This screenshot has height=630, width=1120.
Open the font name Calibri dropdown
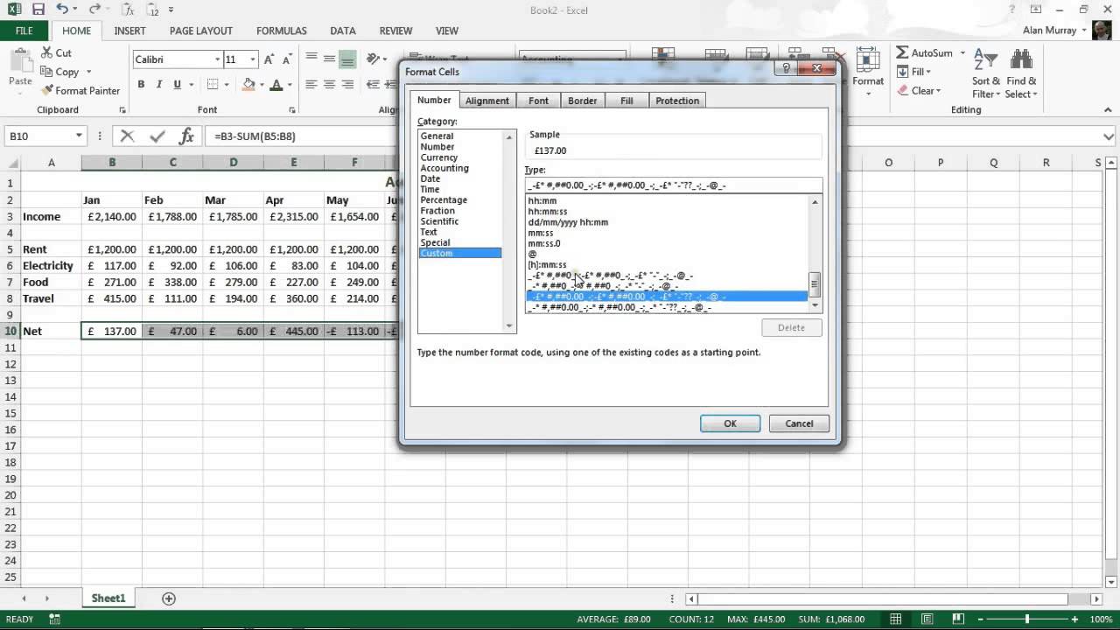[x=218, y=59]
